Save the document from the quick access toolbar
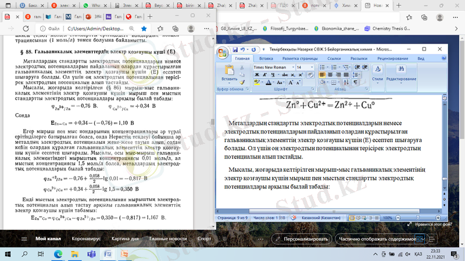Image resolution: width=465 pixels, height=261 pixels. tap(236, 50)
